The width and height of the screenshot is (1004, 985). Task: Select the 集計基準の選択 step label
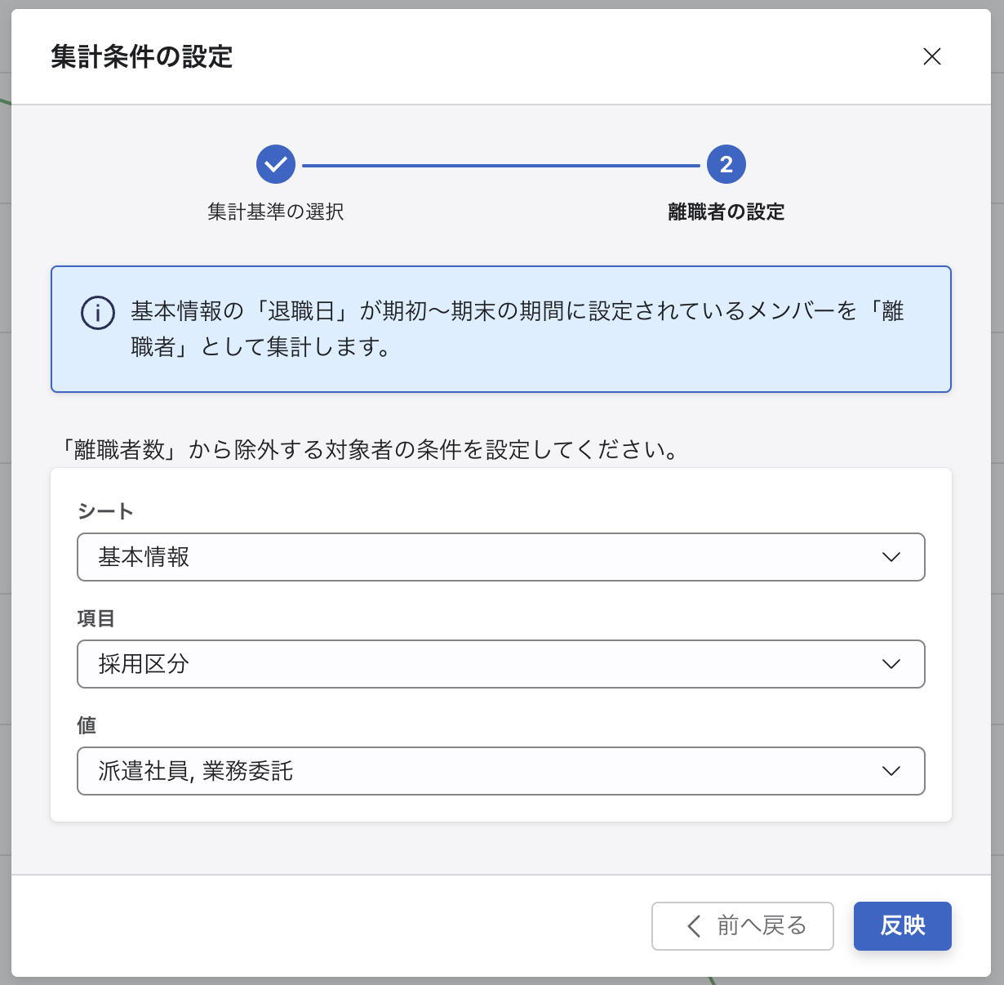click(x=276, y=212)
